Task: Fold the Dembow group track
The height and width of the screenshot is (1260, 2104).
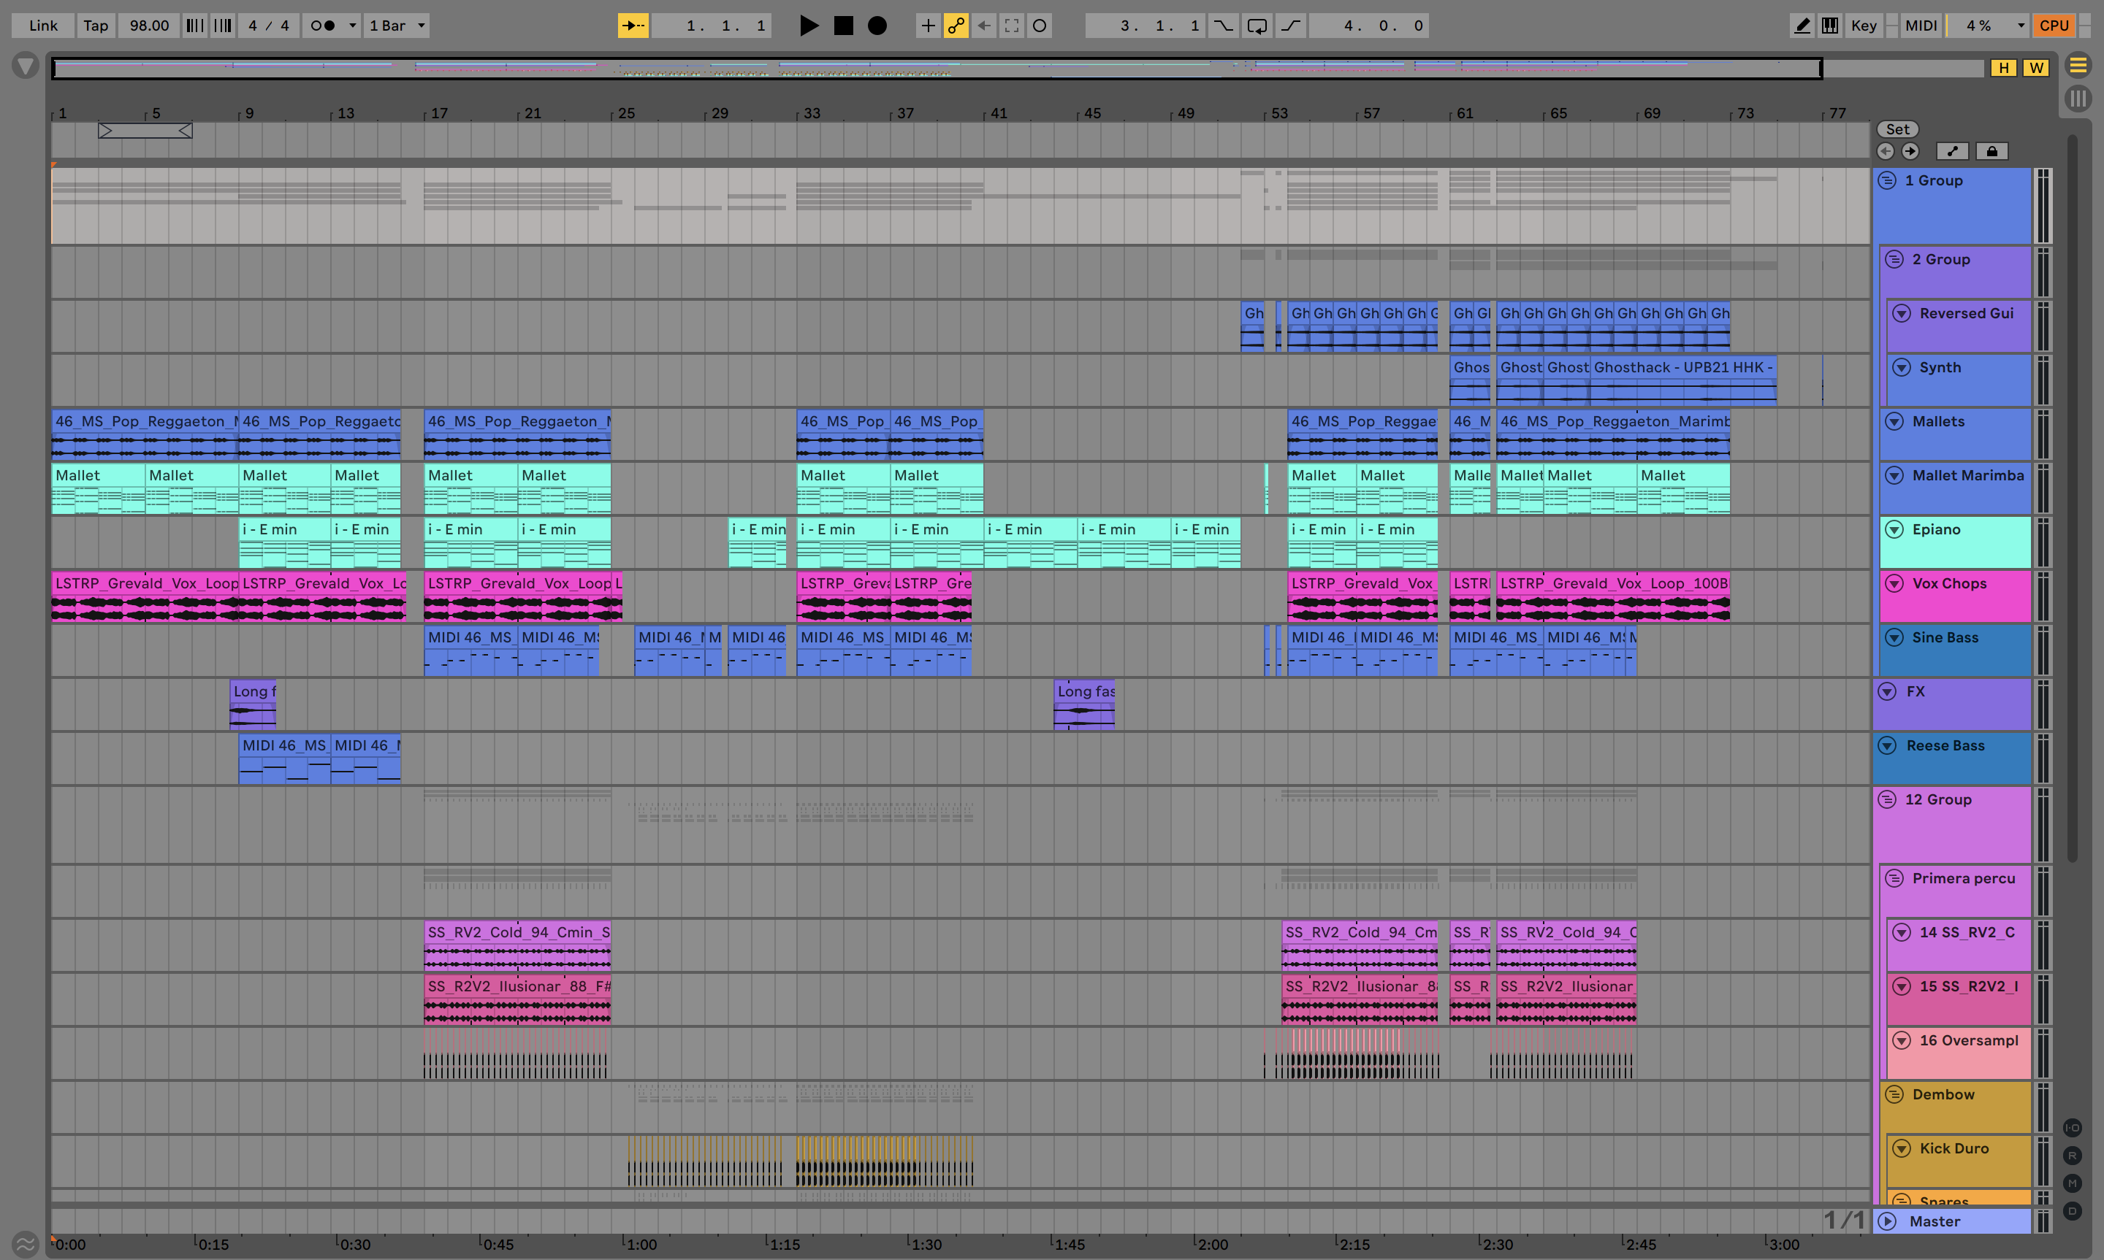Action: (1895, 1094)
